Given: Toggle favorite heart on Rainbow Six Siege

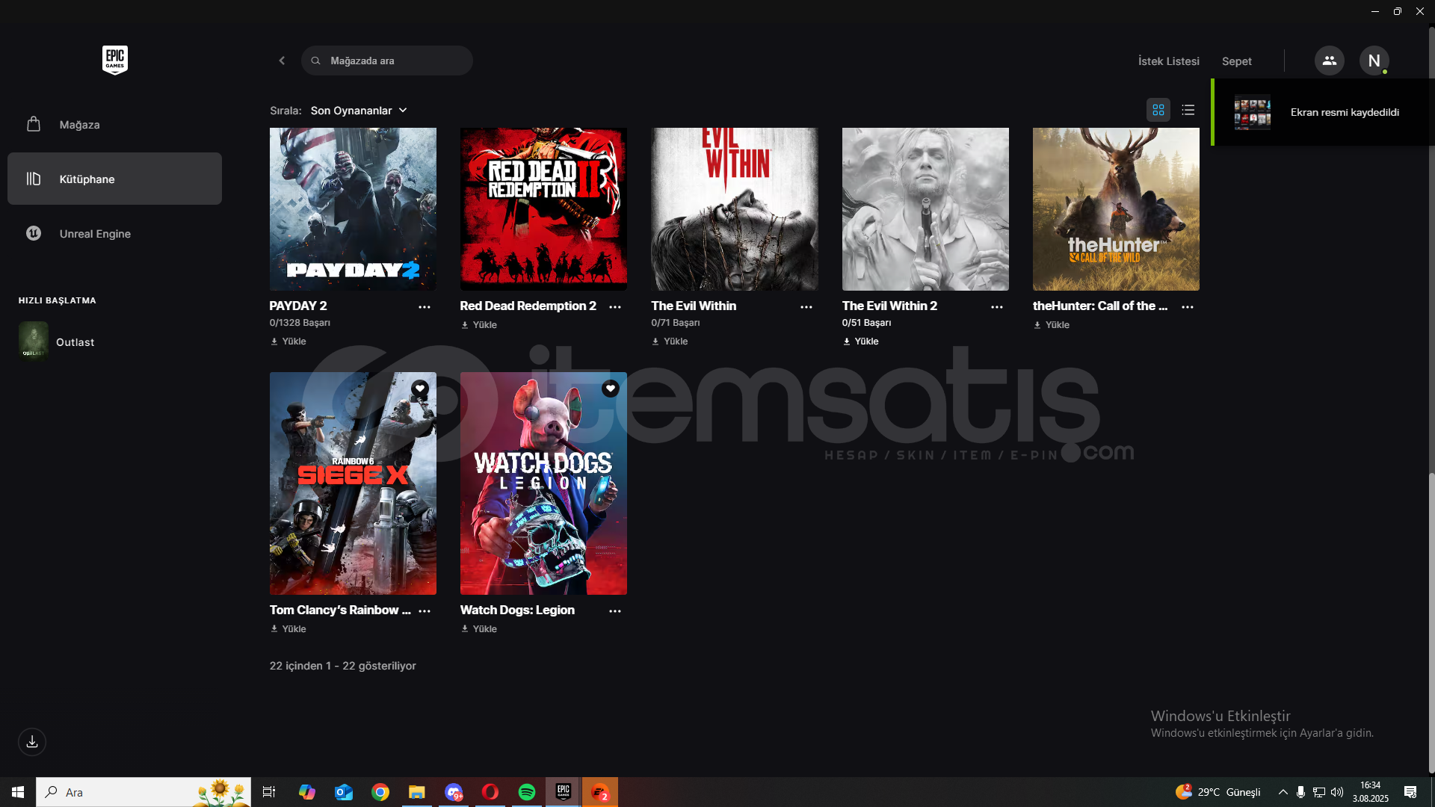Looking at the screenshot, I should point(420,389).
